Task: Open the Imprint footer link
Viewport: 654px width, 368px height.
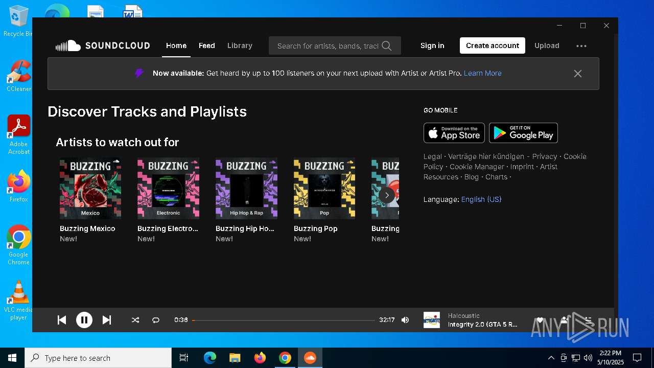Action: [x=522, y=167]
